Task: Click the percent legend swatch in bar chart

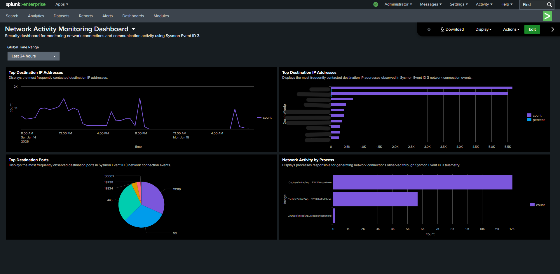Action: click(529, 120)
